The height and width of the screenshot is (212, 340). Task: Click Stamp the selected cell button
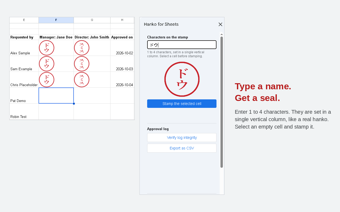[x=182, y=104]
